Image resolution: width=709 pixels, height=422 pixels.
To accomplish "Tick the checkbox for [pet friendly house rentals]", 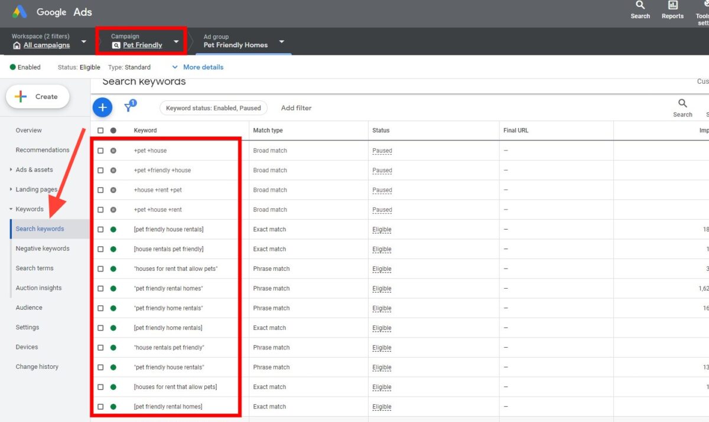I will click(x=101, y=229).
